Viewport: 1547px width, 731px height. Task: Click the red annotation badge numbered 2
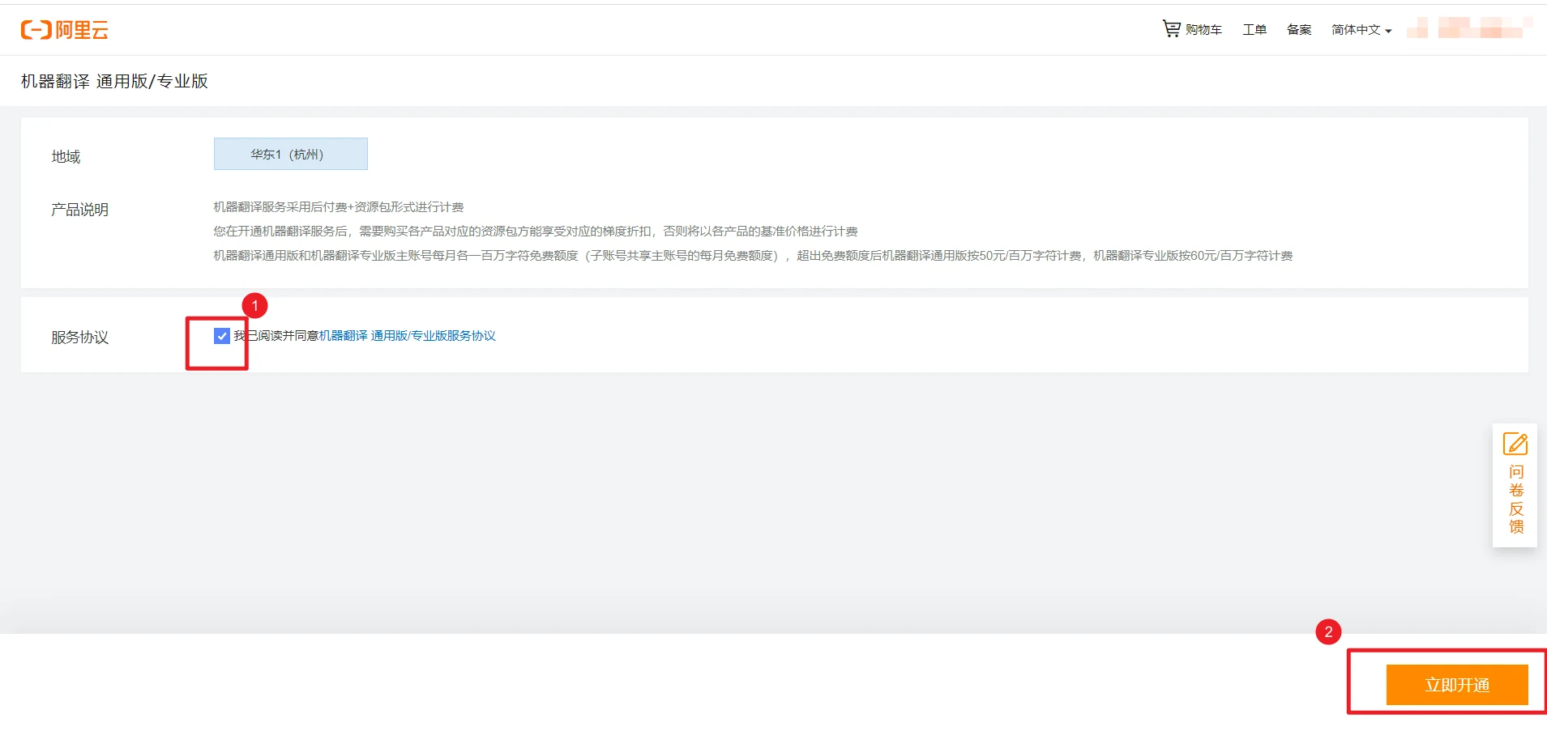point(1327,631)
